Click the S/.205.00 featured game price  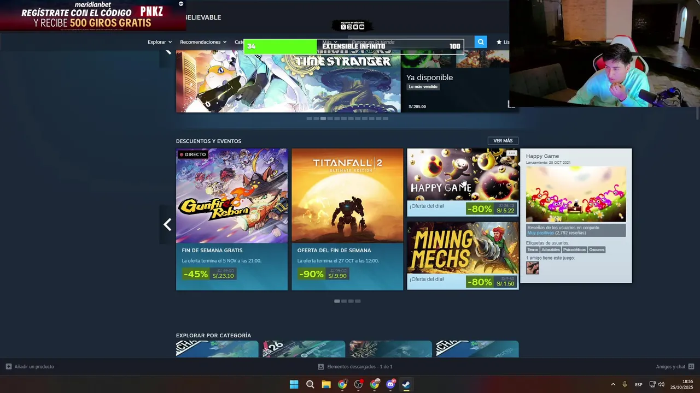click(x=417, y=106)
